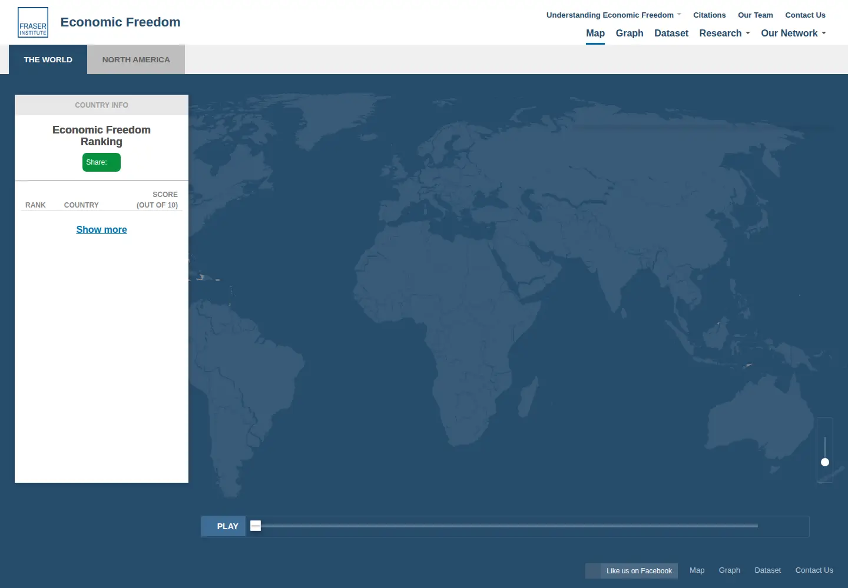This screenshot has width=848, height=588.
Task: Click the timeline year slider handle
Action: [256, 526]
